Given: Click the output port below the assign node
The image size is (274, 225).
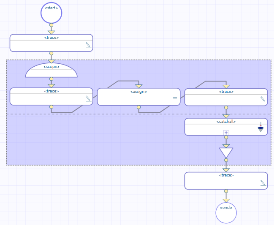Looking at the screenshot, I should 138,107.
